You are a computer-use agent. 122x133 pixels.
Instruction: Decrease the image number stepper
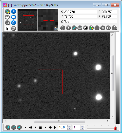click(82, 129)
